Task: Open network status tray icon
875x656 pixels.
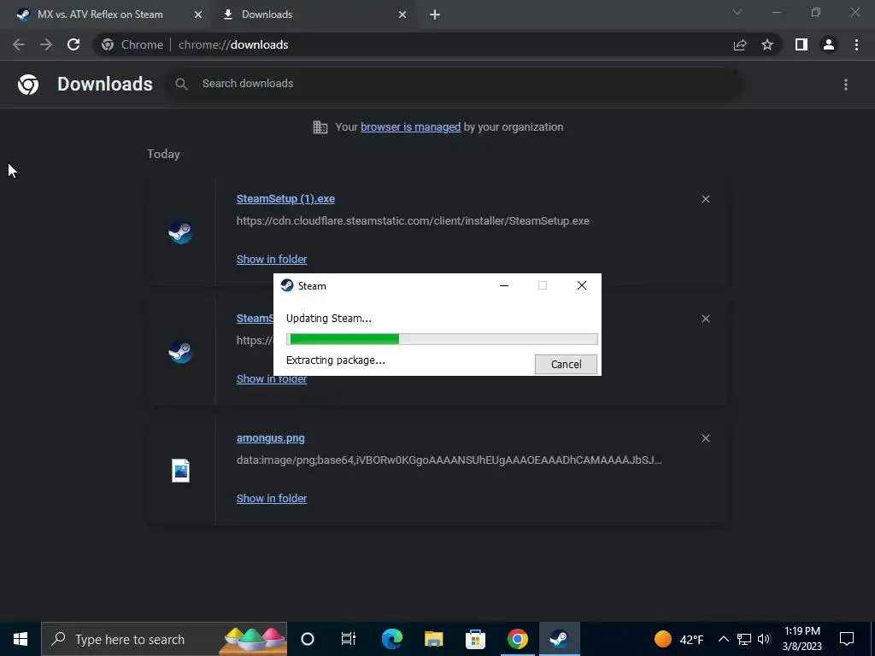Action: tap(744, 639)
